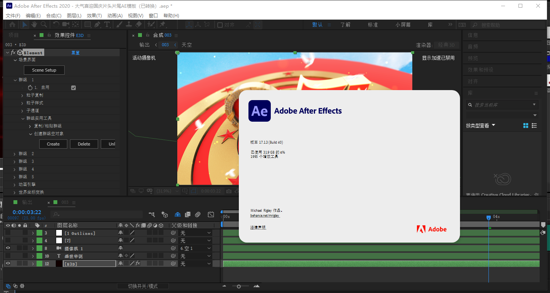
Task: Take a snapshot with the camera icon
Action: click(229, 191)
